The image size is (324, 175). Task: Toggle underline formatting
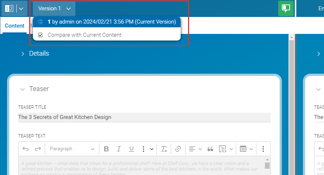pyautogui.click(x=132, y=149)
